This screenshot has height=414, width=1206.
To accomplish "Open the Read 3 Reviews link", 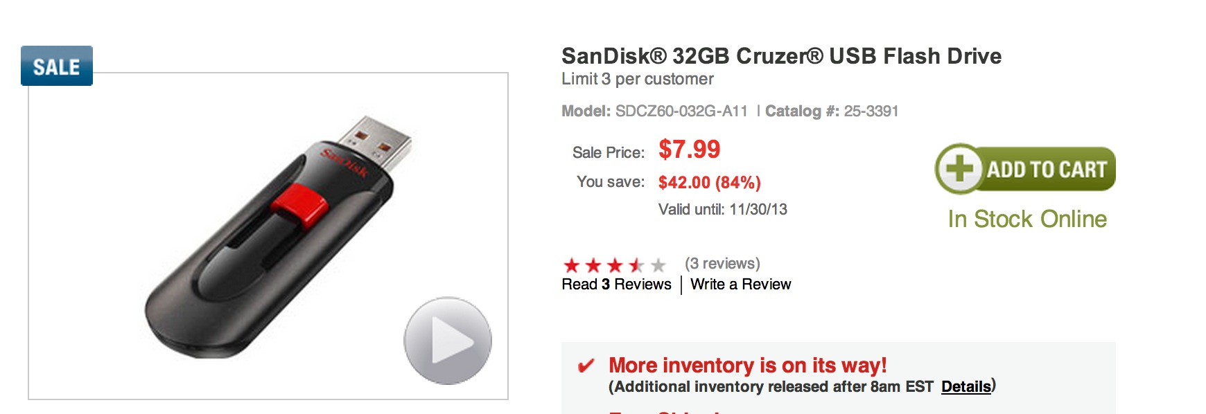I will point(616,285).
